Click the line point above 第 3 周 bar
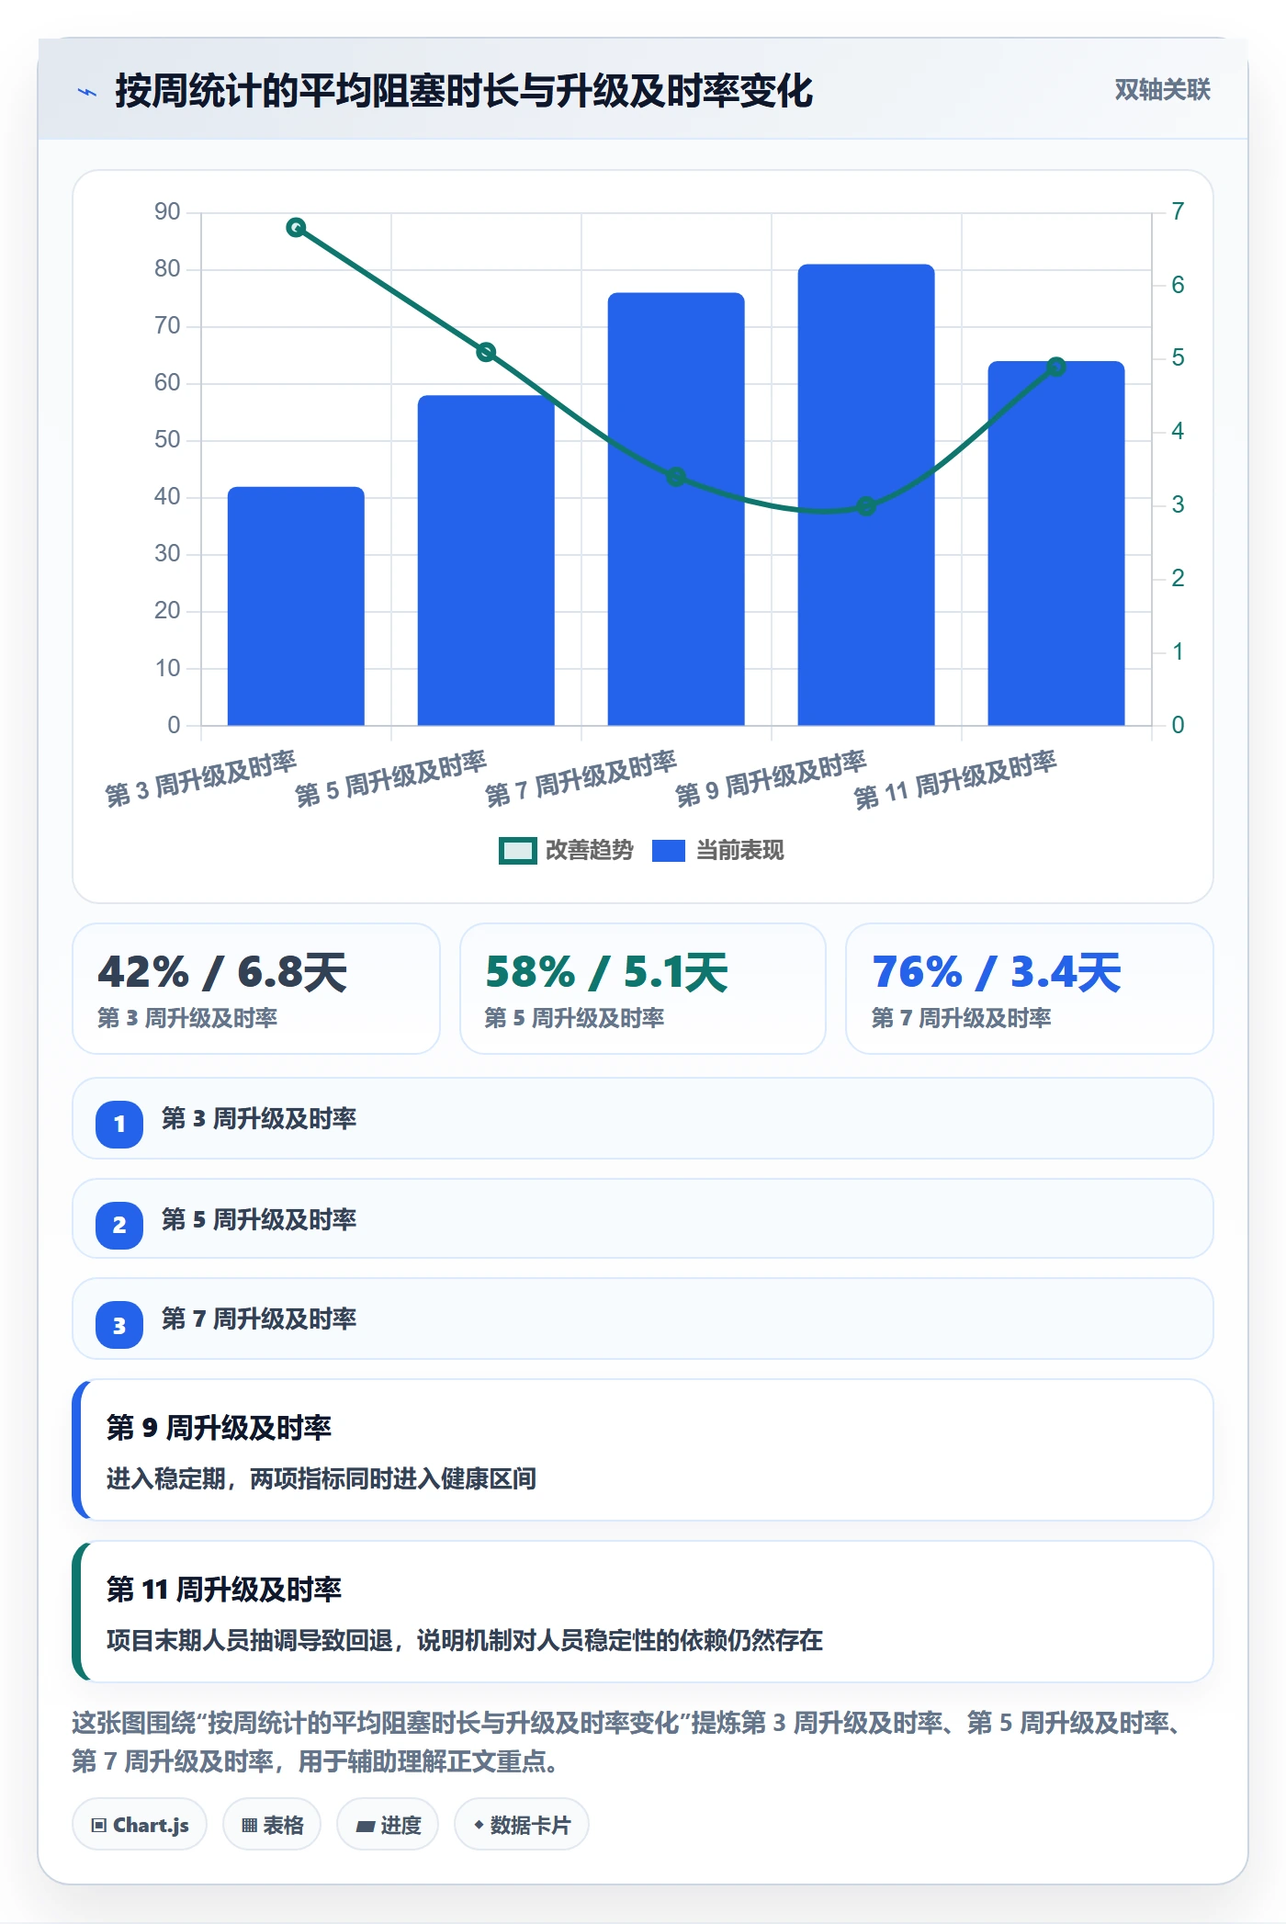The width and height of the screenshot is (1286, 1924). (296, 227)
